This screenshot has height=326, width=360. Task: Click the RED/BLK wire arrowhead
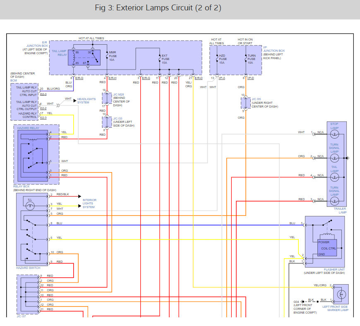coord(80,196)
